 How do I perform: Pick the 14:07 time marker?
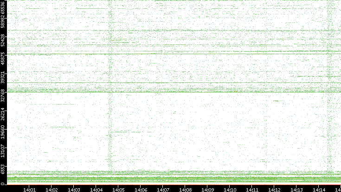click(163, 189)
